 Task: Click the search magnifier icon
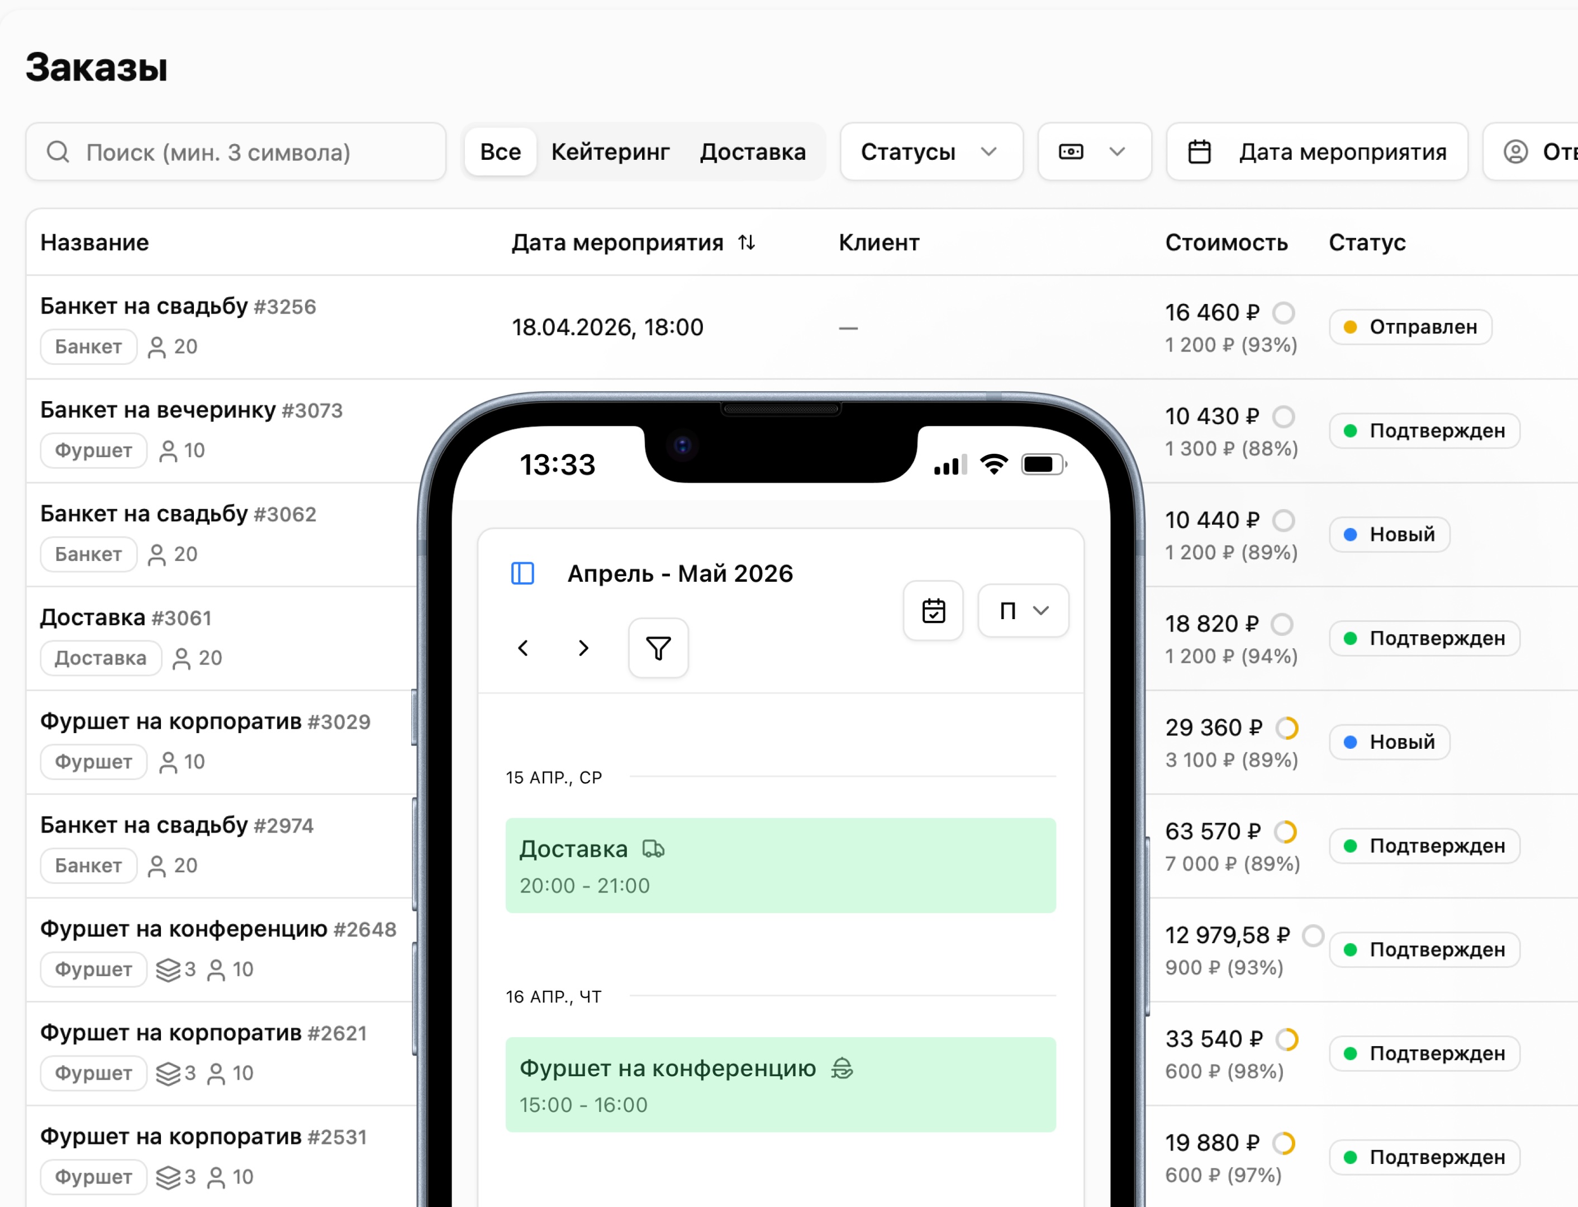pyautogui.click(x=58, y=151)
